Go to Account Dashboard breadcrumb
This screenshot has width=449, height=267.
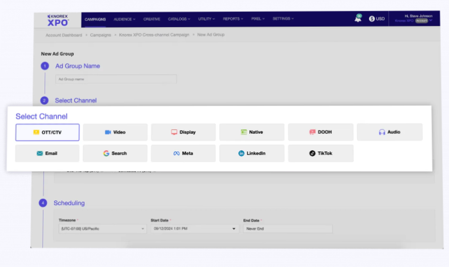64,35
